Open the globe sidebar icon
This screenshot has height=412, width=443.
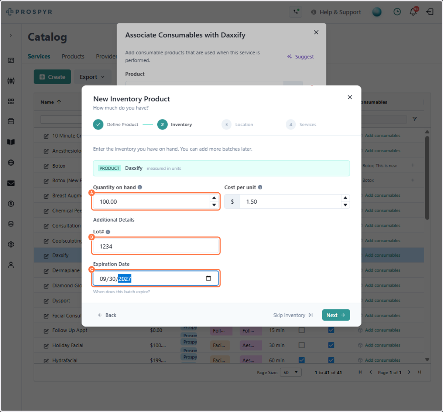pyautogui.click(x=11, y=162)
